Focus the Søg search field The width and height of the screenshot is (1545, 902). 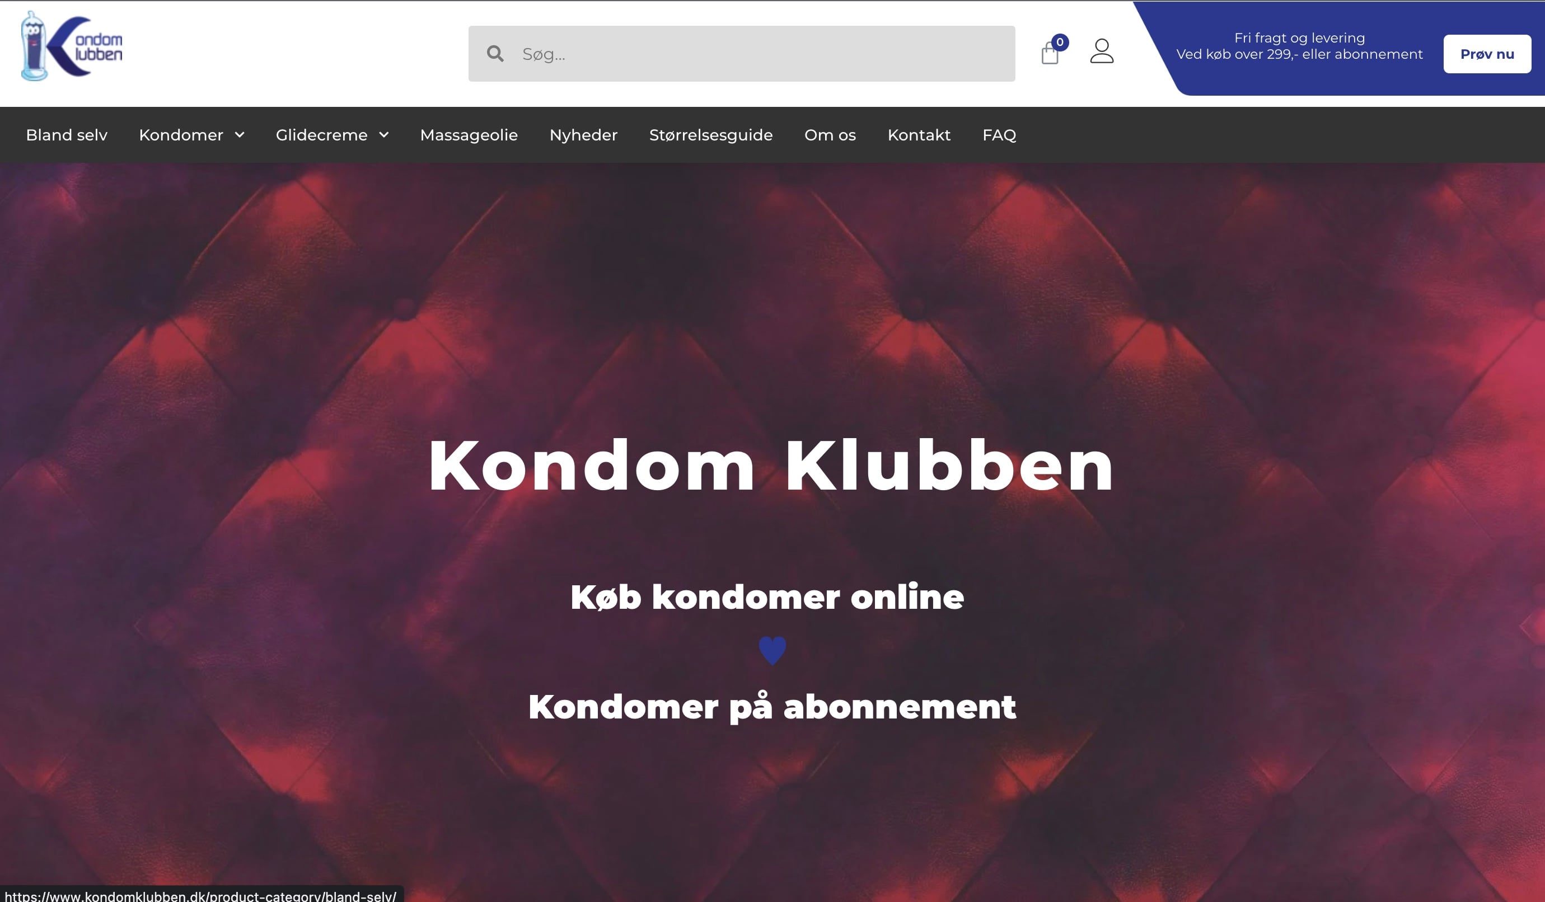742,54
